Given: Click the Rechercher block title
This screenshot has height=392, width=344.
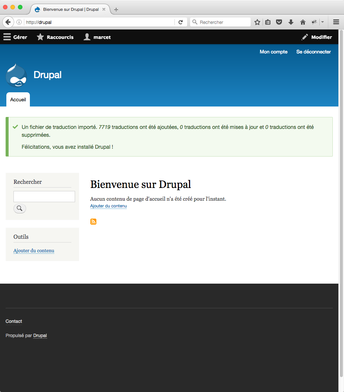Looking at the screenshot, I should pos(28,182).
